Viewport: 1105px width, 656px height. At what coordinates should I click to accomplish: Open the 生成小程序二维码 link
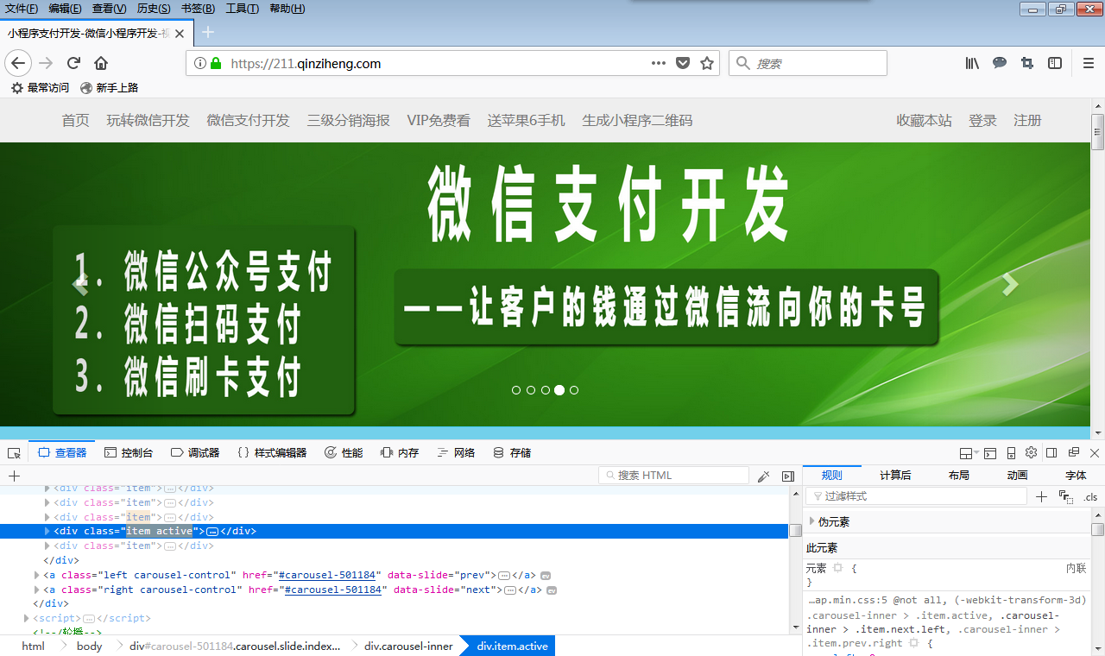click(637, 121)
